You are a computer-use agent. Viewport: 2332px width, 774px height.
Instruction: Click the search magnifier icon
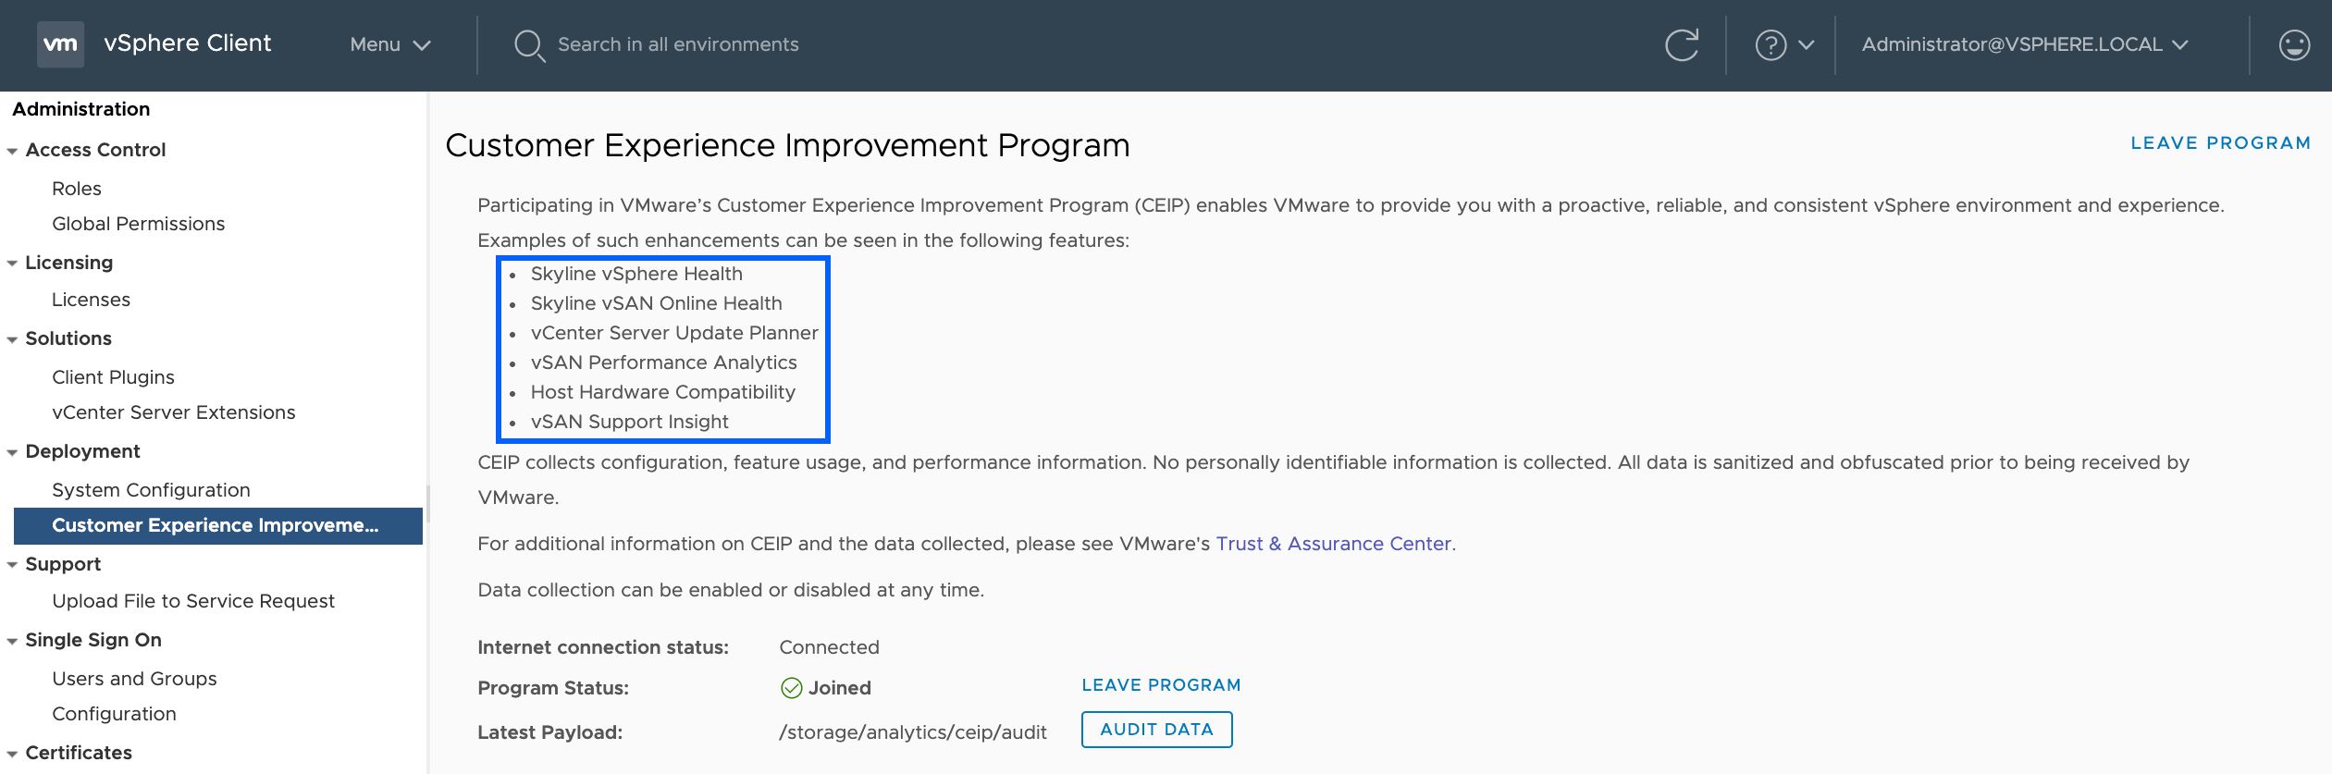tap(528, 44)
